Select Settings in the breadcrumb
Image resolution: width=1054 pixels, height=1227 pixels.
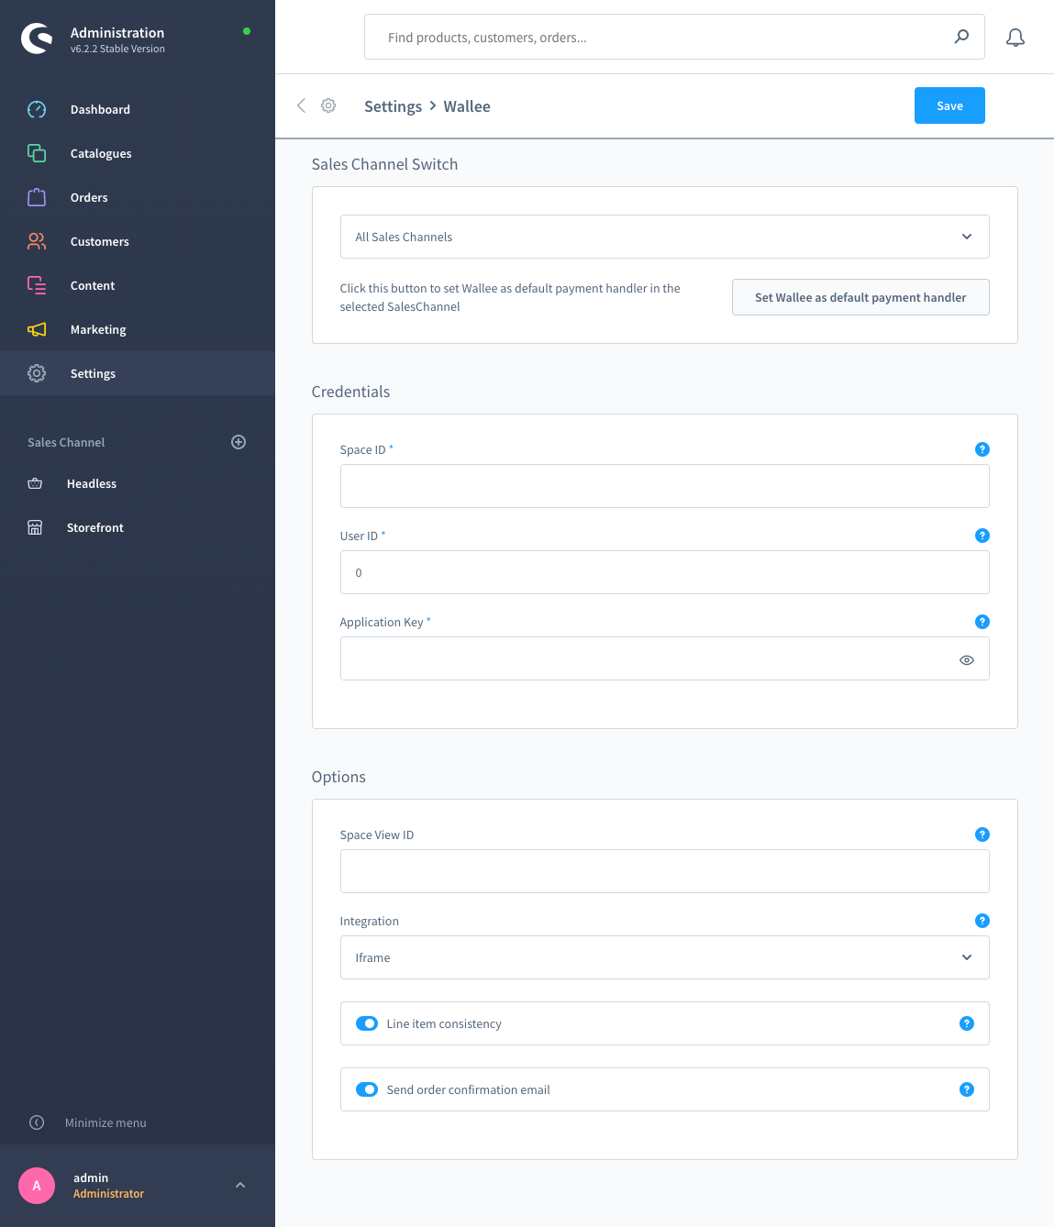pyautogui.click(x=393, y=106)
